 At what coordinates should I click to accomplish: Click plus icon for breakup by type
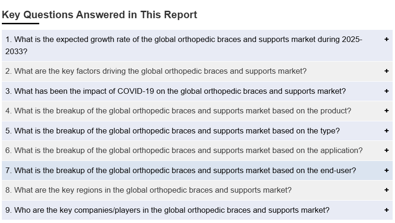[x=387, y=131]
